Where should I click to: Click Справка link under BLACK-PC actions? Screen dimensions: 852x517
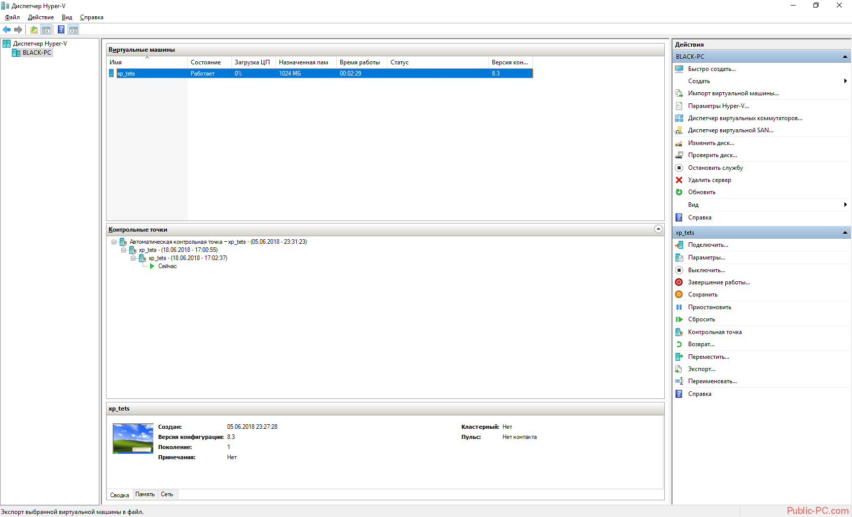(699, 217)
